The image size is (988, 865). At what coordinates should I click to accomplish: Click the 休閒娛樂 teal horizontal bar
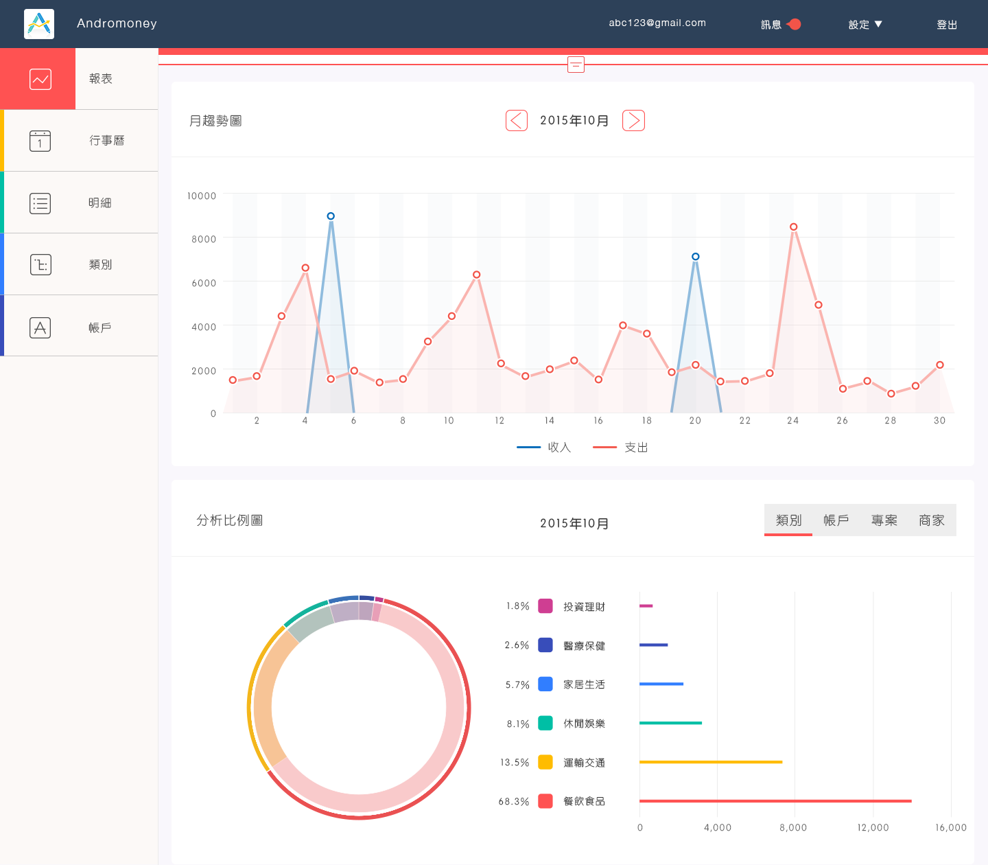(670, 723)
